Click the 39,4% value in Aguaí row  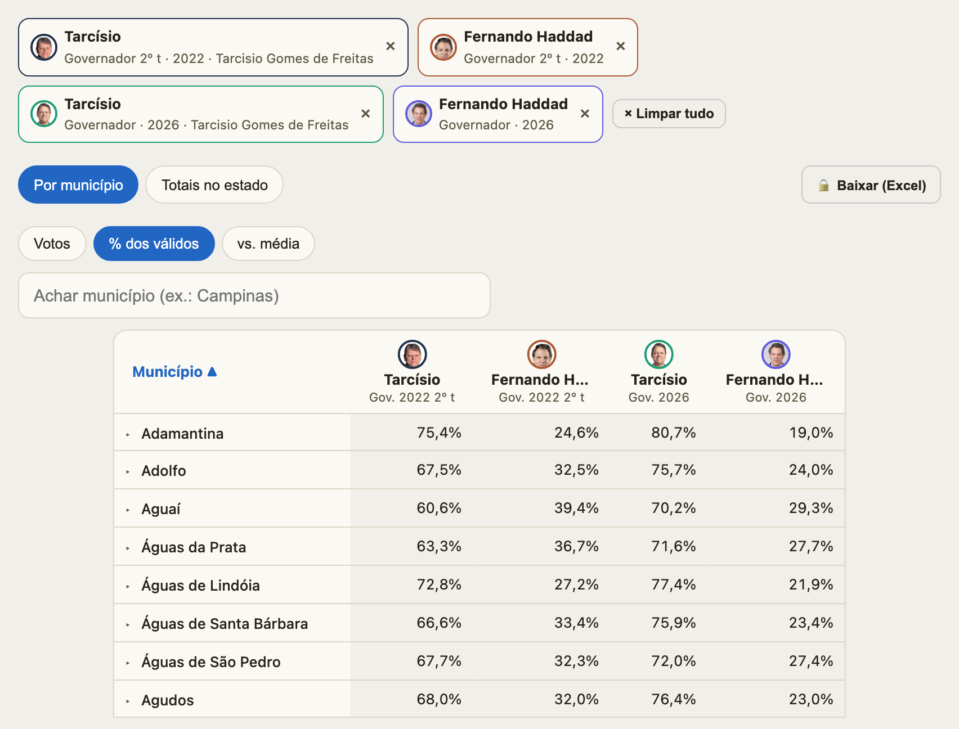click(x=576, y=507)
